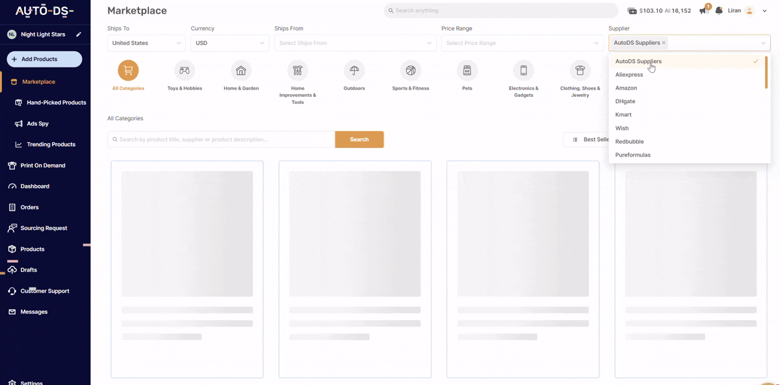Open Marketplace in the sidebar

[38, 82]
